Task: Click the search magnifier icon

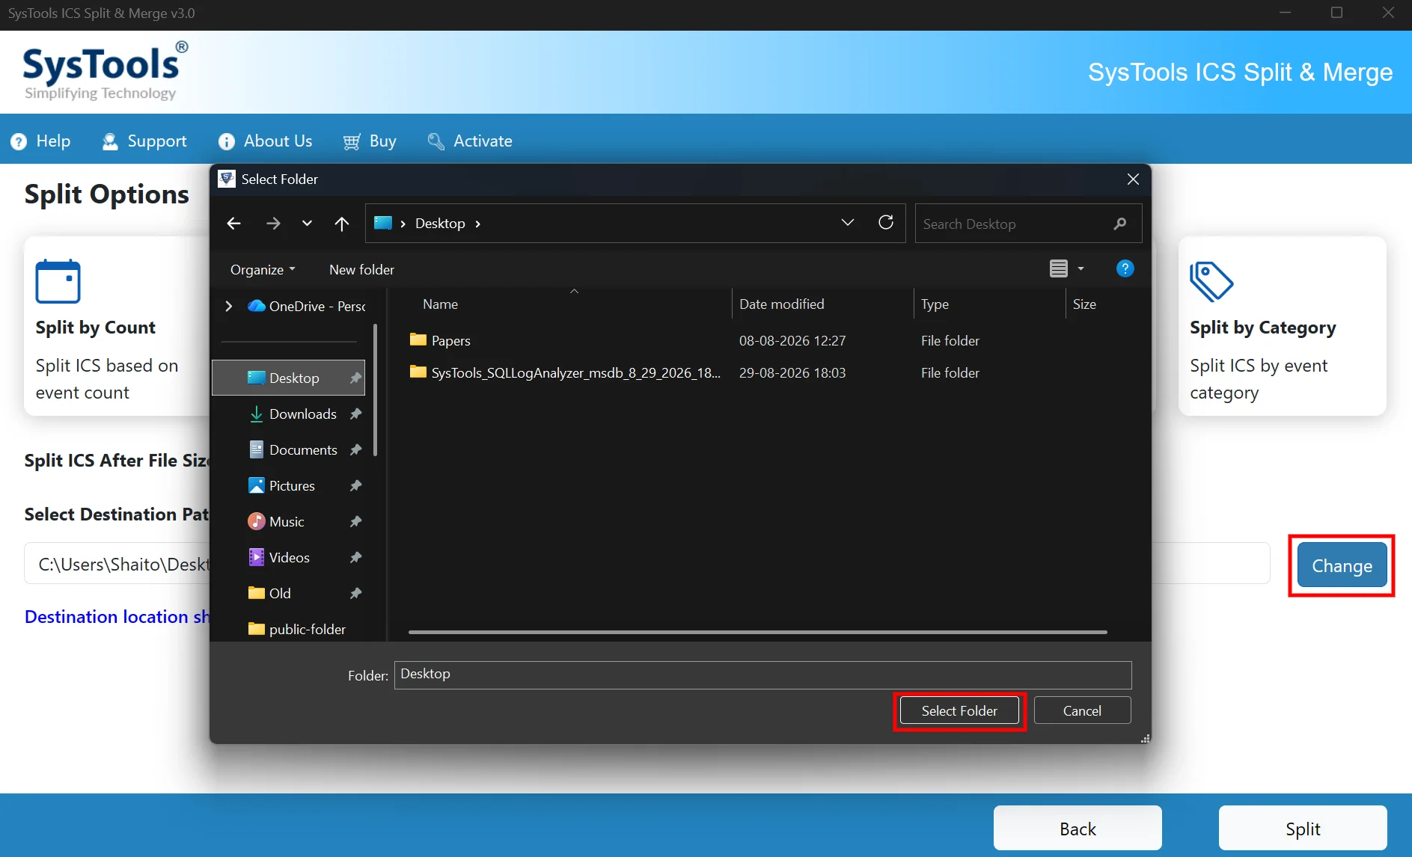Action: 1120,224
